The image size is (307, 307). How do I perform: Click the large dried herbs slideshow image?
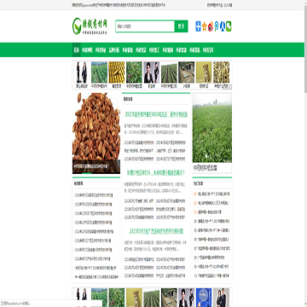pos(96,133)
